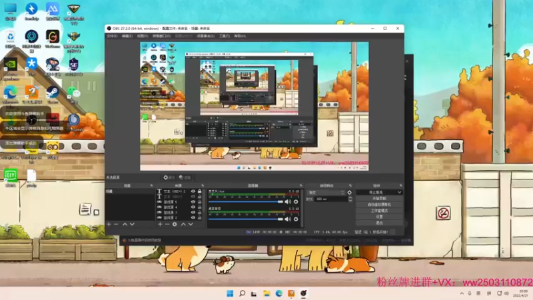Open the 麦克风/Aux audio settings gear

click(296, 202)
